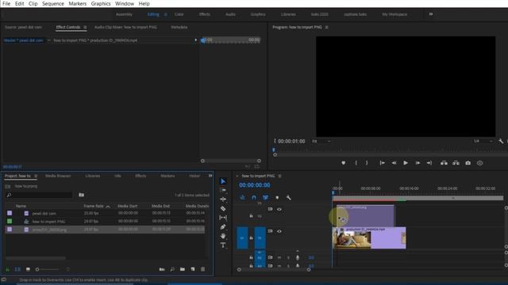Open the Metadata panel tab

click(x=179, y=27)
